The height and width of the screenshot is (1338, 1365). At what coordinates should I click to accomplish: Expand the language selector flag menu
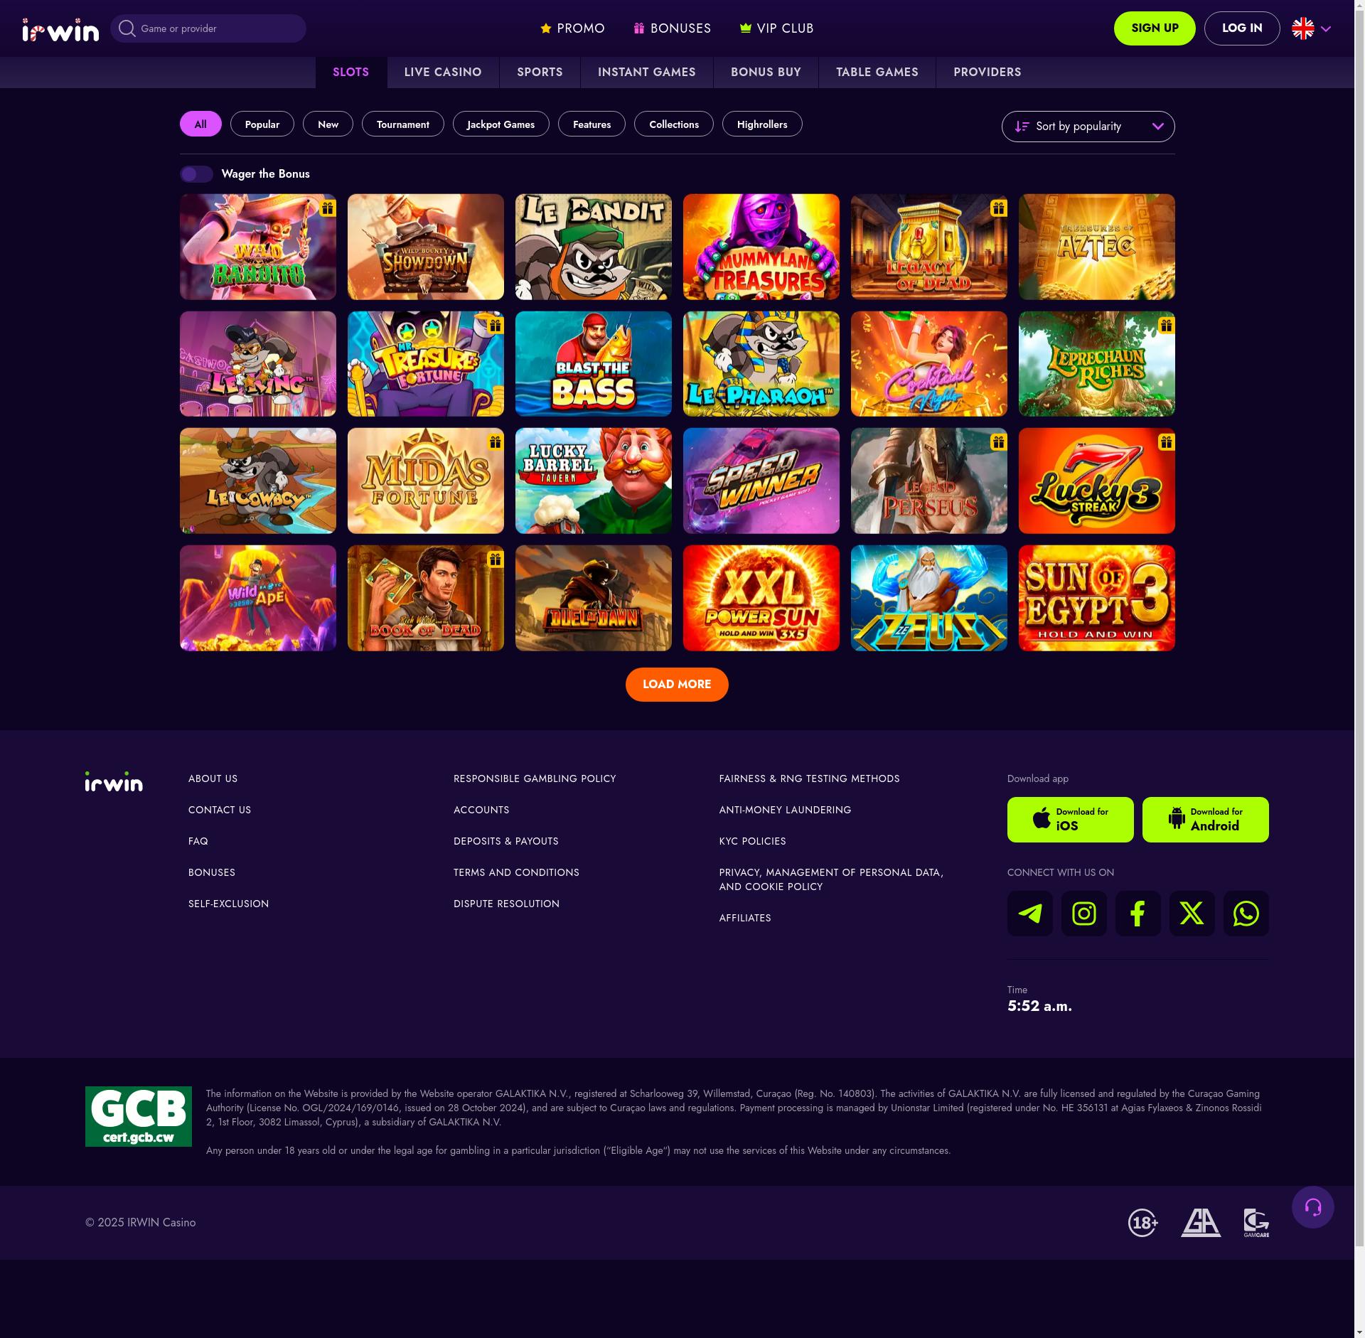pyautogui.click(x=1311, y=28)
